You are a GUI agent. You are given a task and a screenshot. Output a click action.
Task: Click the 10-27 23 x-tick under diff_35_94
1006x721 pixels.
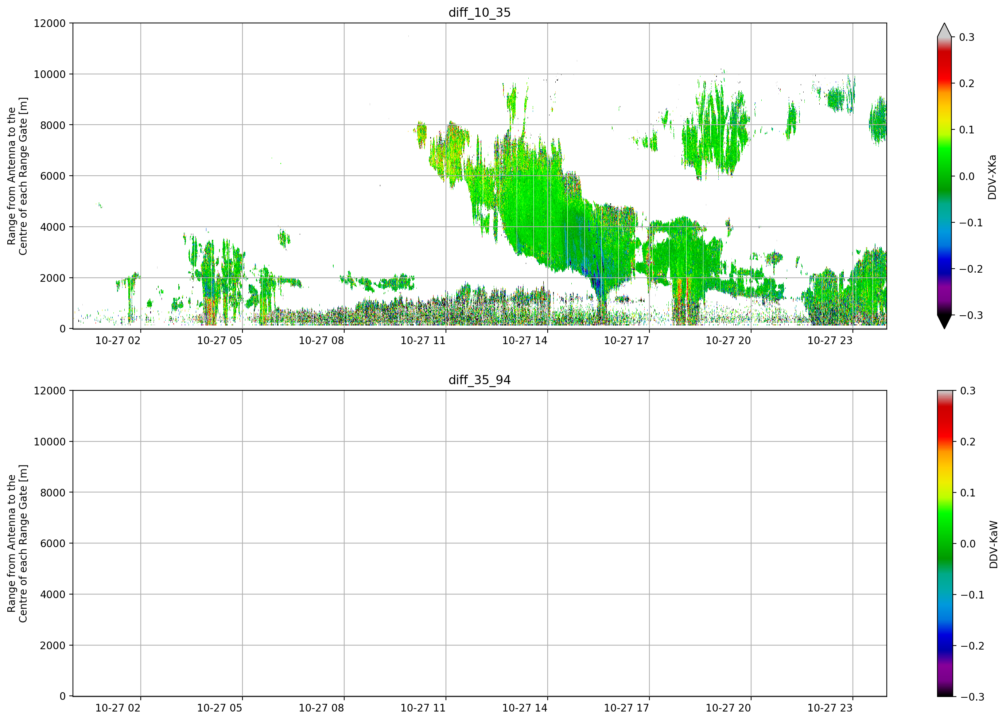pos(830,708)
